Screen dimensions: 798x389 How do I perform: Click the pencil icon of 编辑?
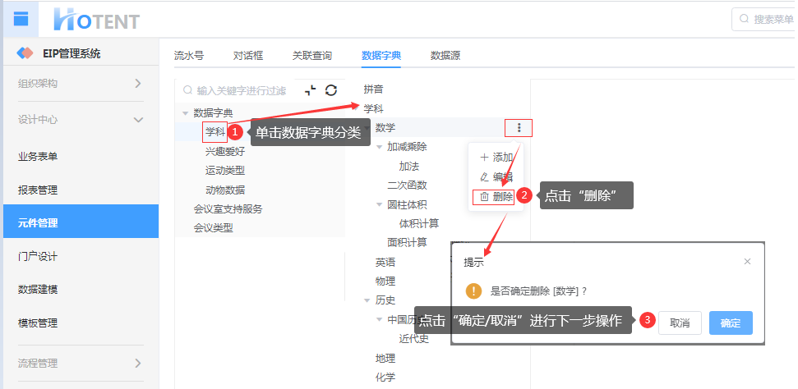(484, 177)
